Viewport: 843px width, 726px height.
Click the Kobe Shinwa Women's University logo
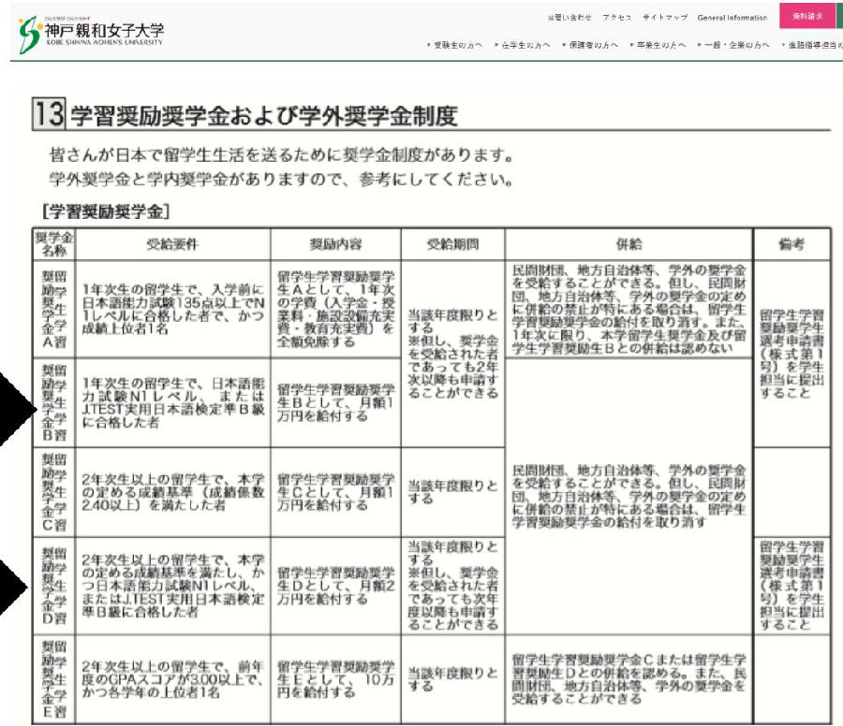click(x=90, y=34)
